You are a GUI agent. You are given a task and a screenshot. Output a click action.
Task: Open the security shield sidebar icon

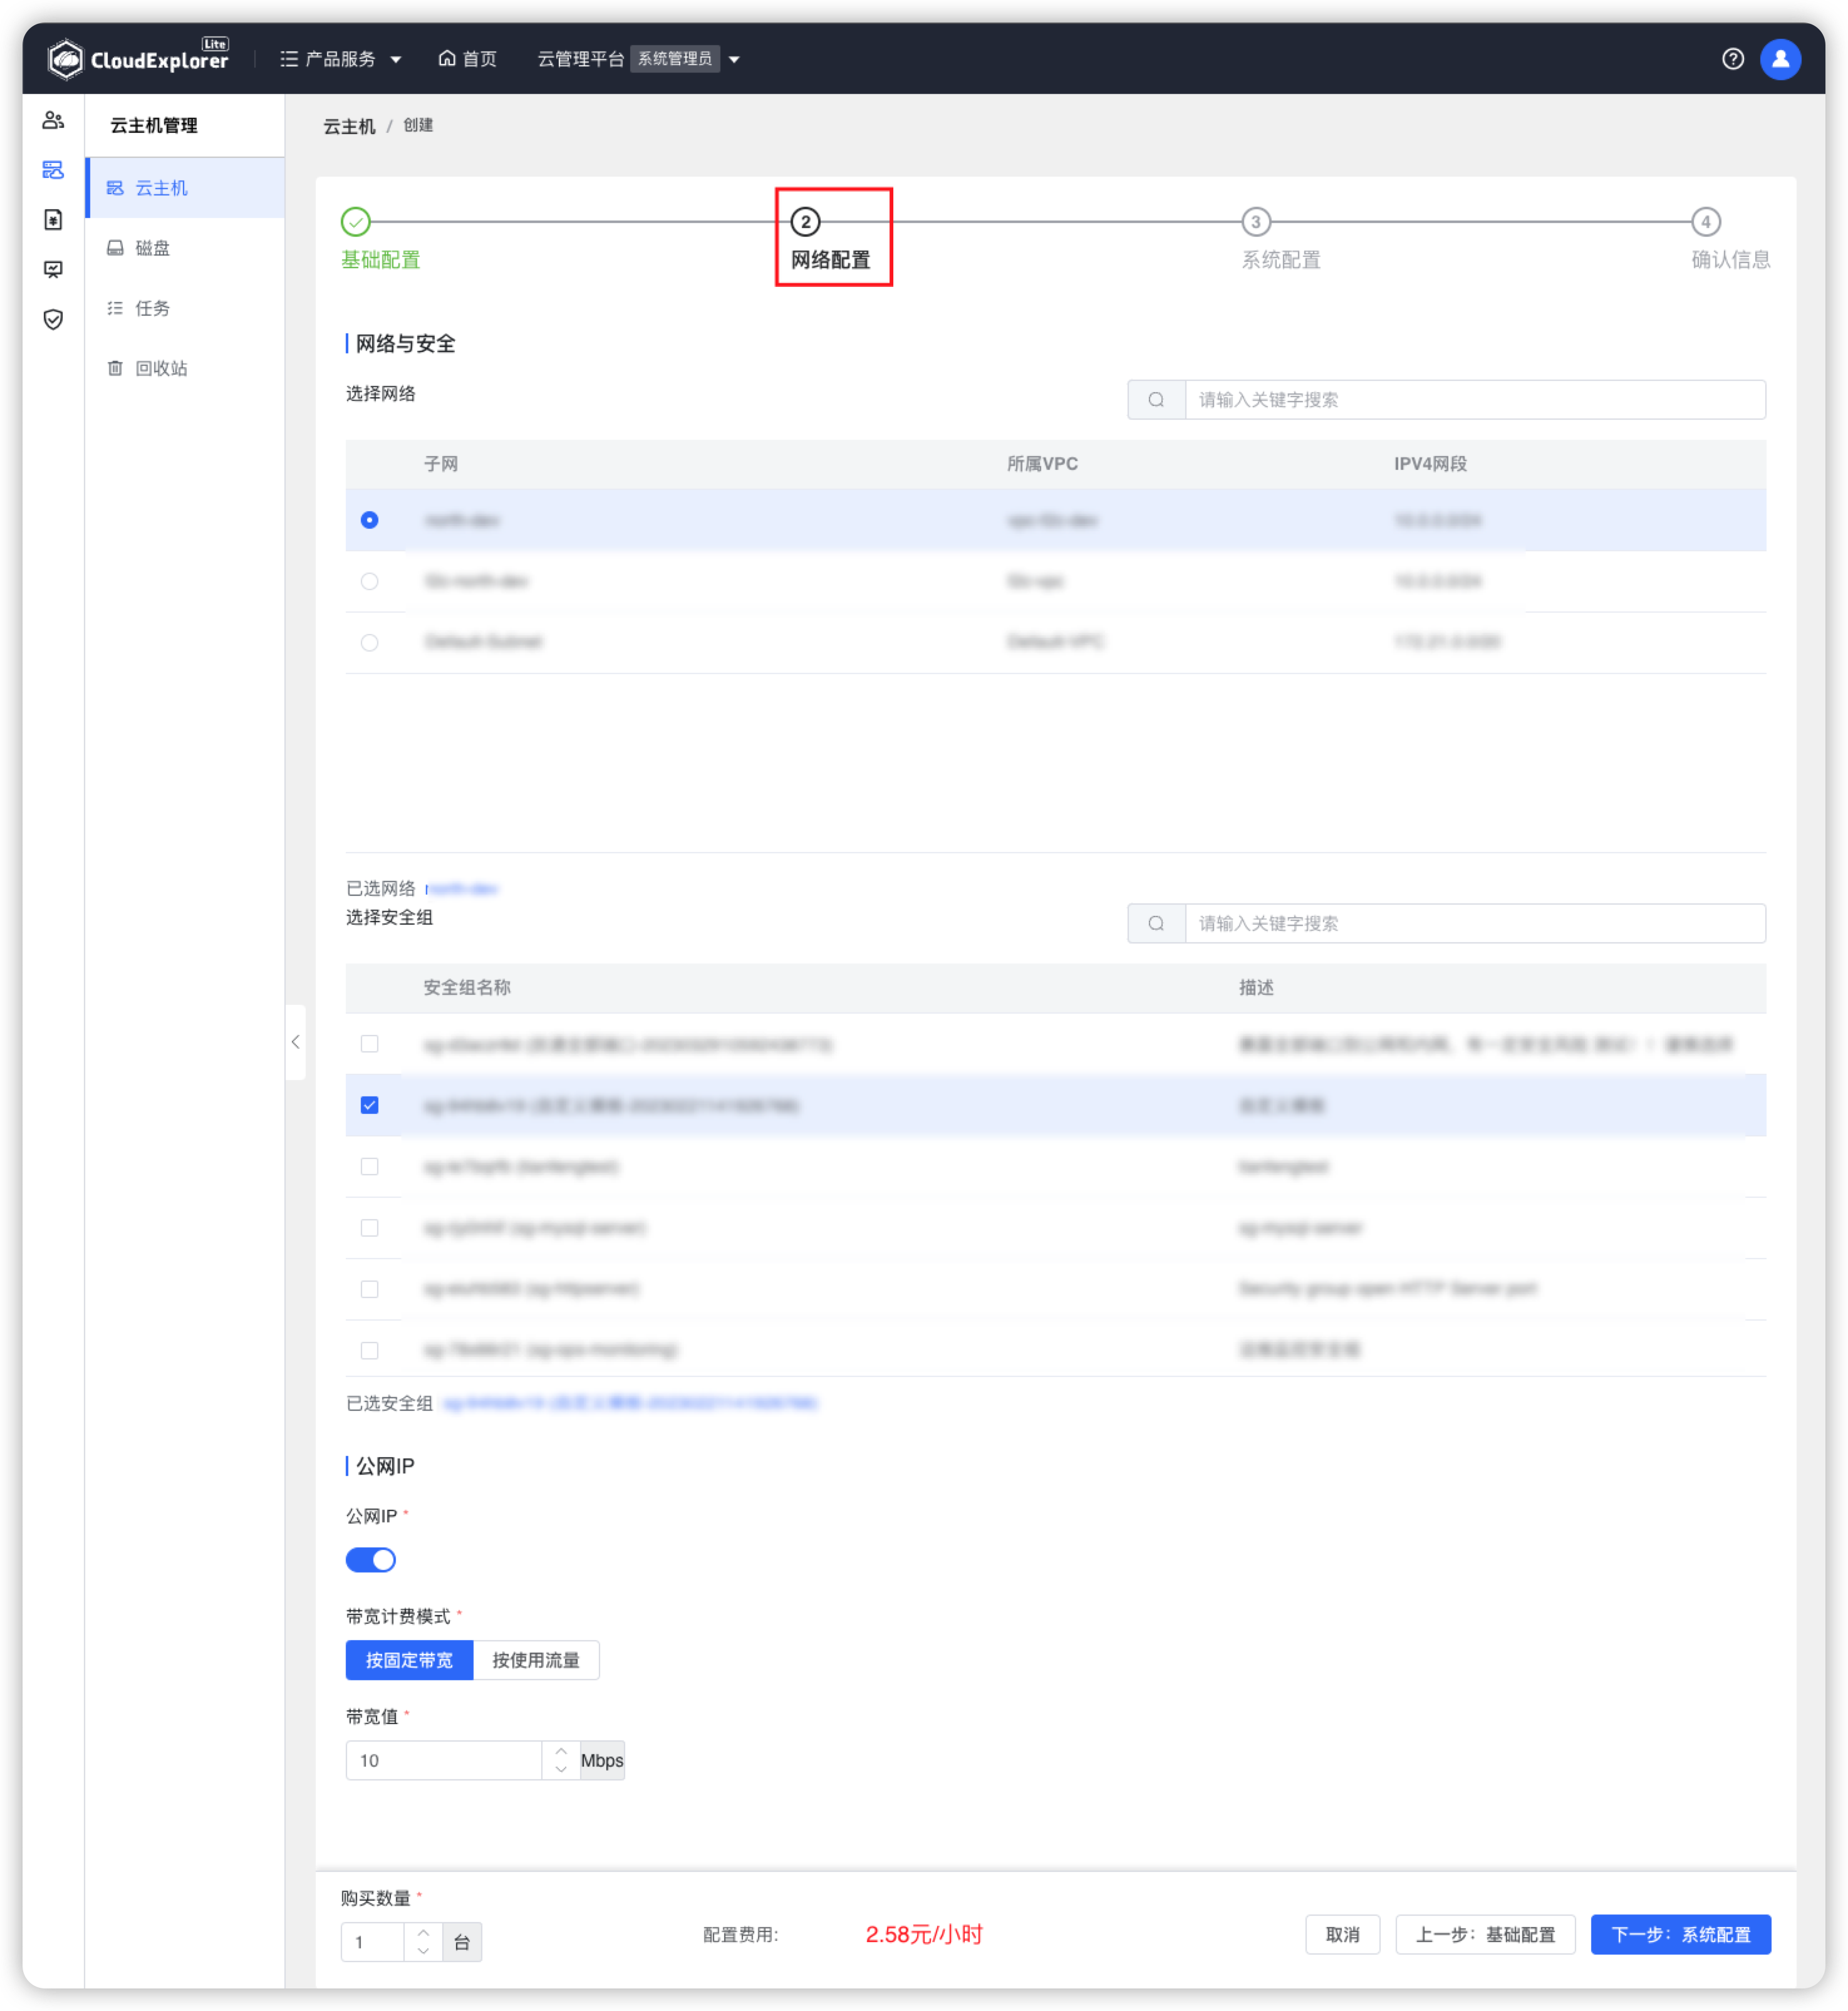pyautogui.click(x=53, y=319)
